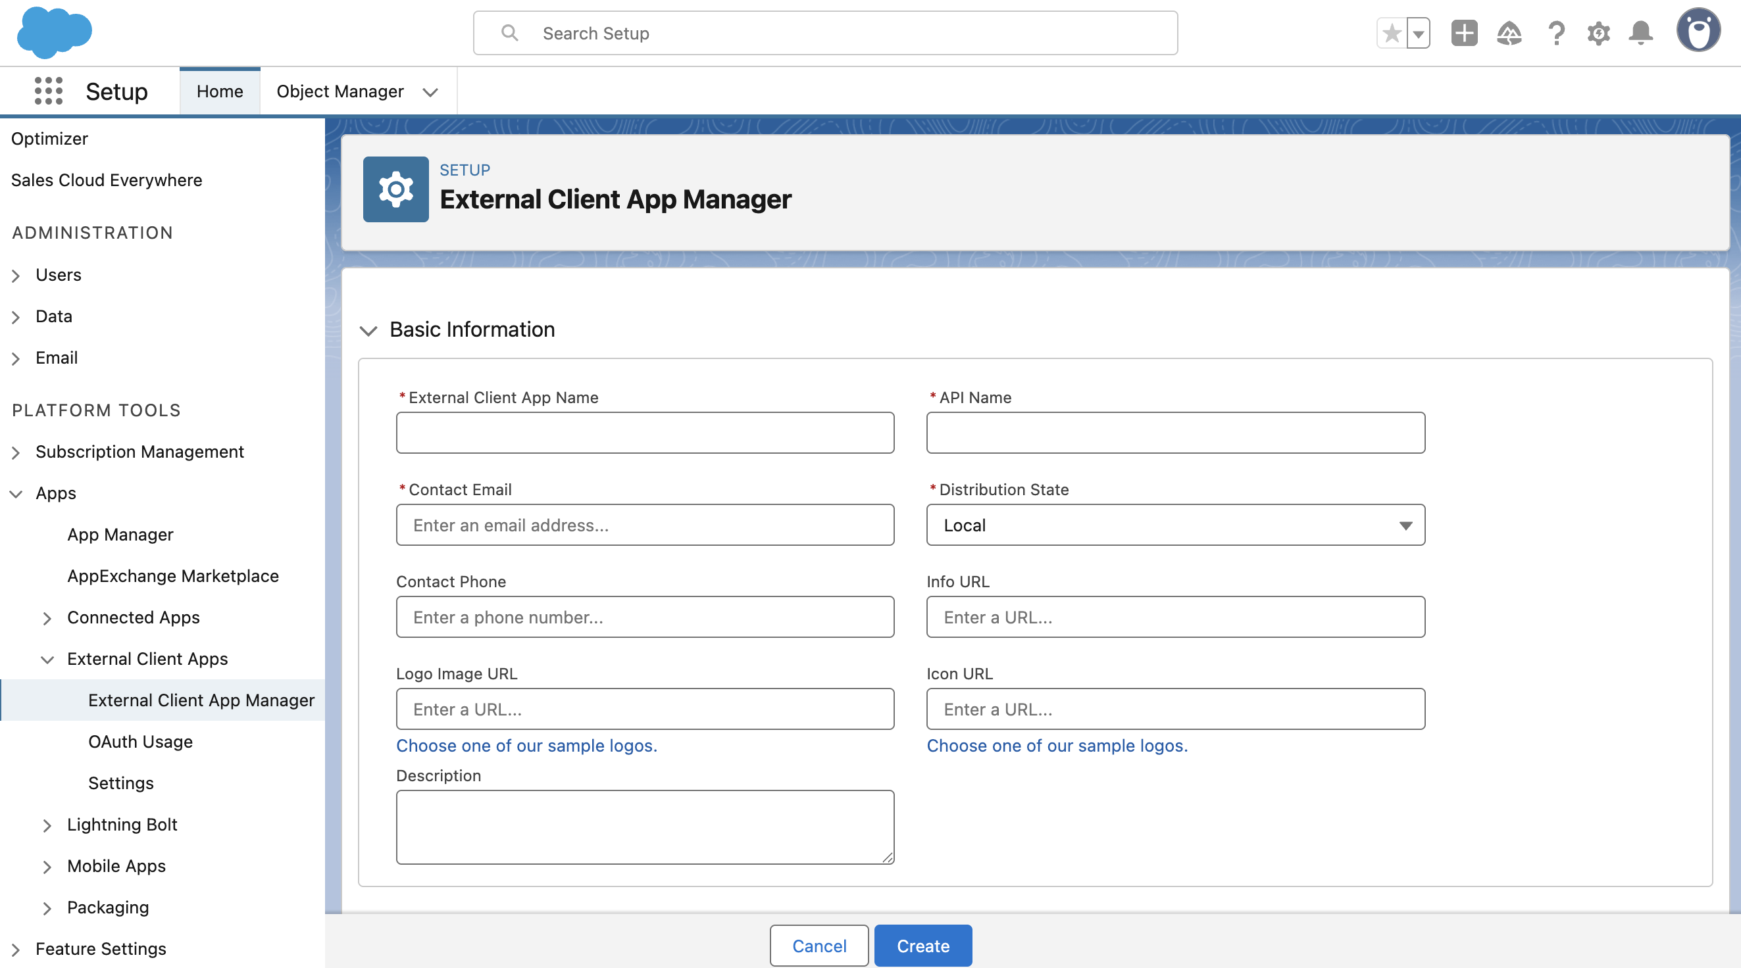Screen dimensions: 1741x968
Task: Open Settings under External Client Apps
Action: (x=121, y=783)
